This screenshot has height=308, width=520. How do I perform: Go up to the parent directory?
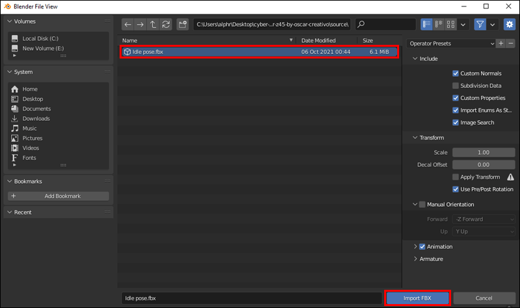tap(153, 24)
